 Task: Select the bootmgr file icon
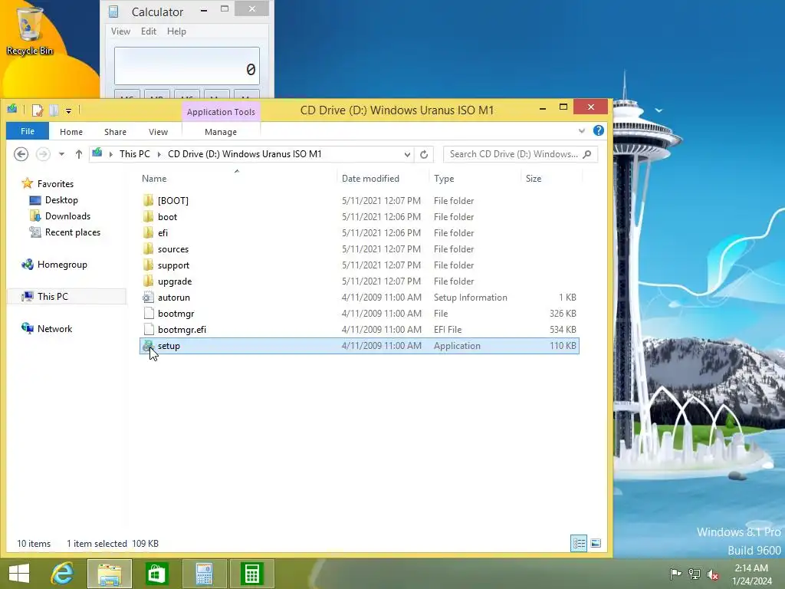click(148, 314)
